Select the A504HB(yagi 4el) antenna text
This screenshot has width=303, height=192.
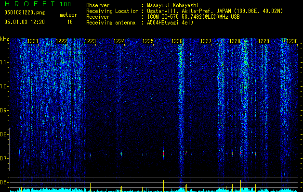tap(170, 23)
